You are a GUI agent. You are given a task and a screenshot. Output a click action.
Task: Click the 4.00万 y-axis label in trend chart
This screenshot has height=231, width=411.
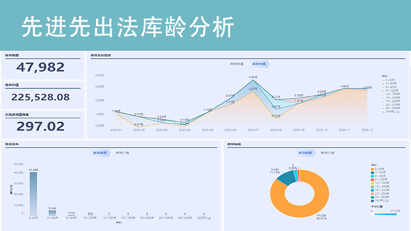99,75
